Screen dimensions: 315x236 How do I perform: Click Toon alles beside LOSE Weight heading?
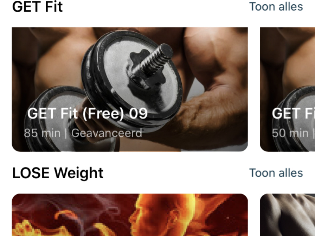click(276, 173)
